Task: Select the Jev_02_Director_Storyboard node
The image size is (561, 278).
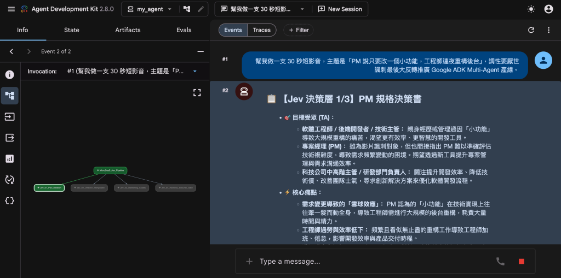Action: coord(89,188)
